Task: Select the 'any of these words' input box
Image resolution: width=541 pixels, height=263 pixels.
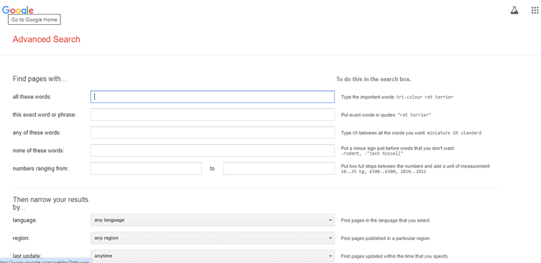Action: (x=212, y=132)
